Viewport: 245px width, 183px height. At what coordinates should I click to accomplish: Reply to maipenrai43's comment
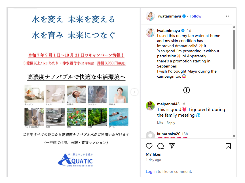tap(171, 123)
